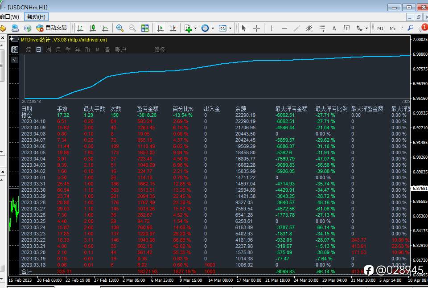Click the tile windows icon
The height and width of the screenshot is (288, 428).
(x=145, y=28)
